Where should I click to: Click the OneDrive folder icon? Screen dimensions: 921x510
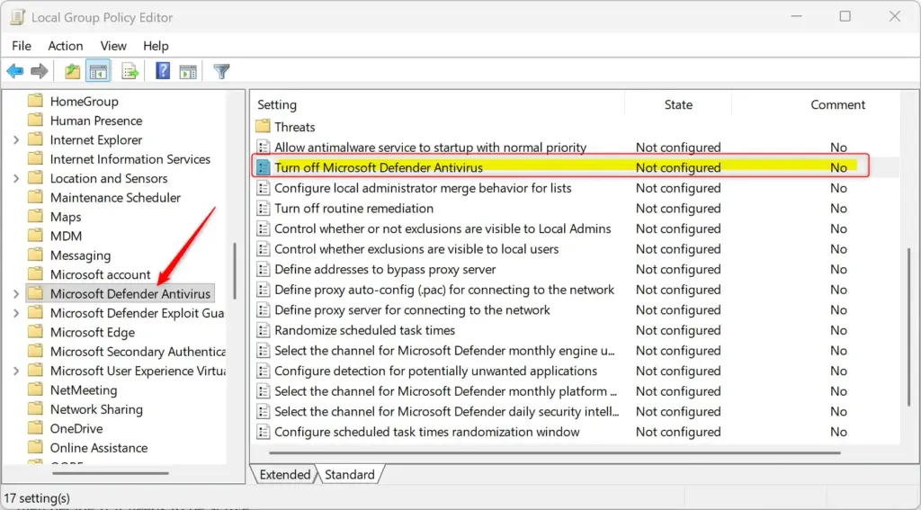coord(36,428)
